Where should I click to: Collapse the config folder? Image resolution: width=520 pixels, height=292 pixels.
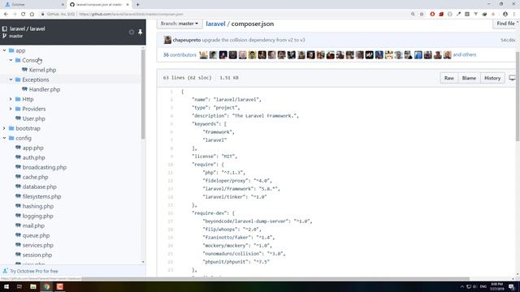4,138
